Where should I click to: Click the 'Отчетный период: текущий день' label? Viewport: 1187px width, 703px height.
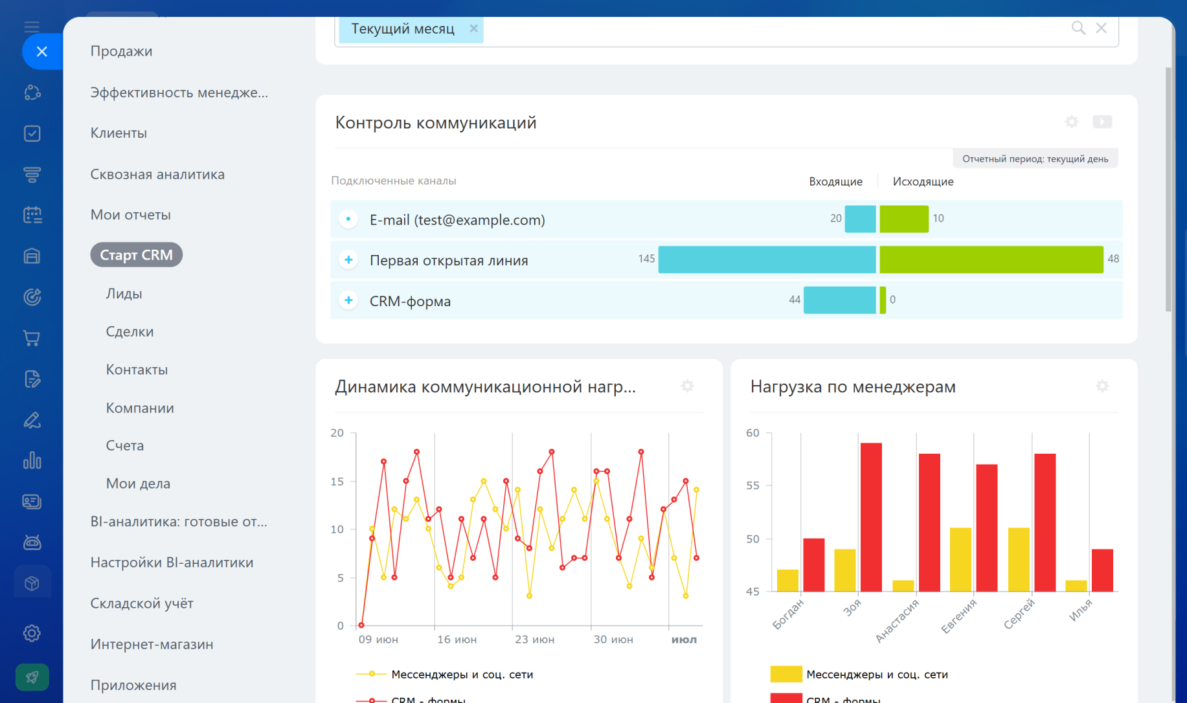pyautogui.click(x=1035, y=159)
